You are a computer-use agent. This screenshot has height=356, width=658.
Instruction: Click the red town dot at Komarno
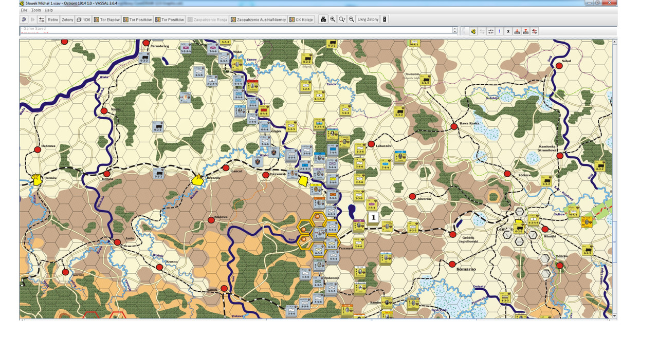452,264
